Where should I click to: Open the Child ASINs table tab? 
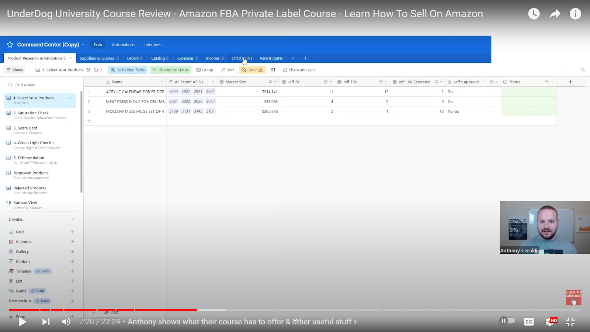(x=242, y=58)
